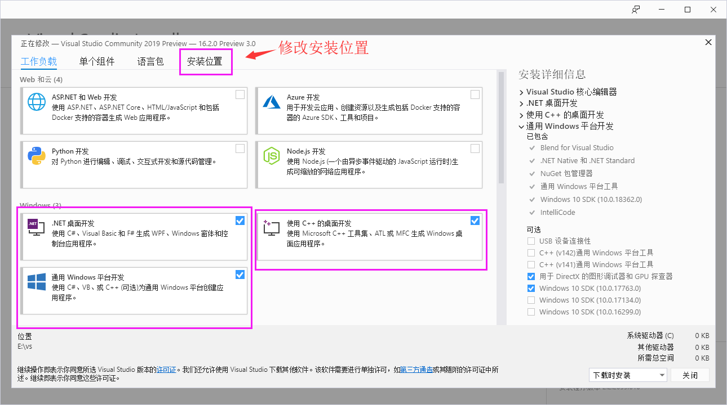Enable the Python 开发 workload checkbox
Image resolution: width=727 pixels, height=405 pixels.
240,148
